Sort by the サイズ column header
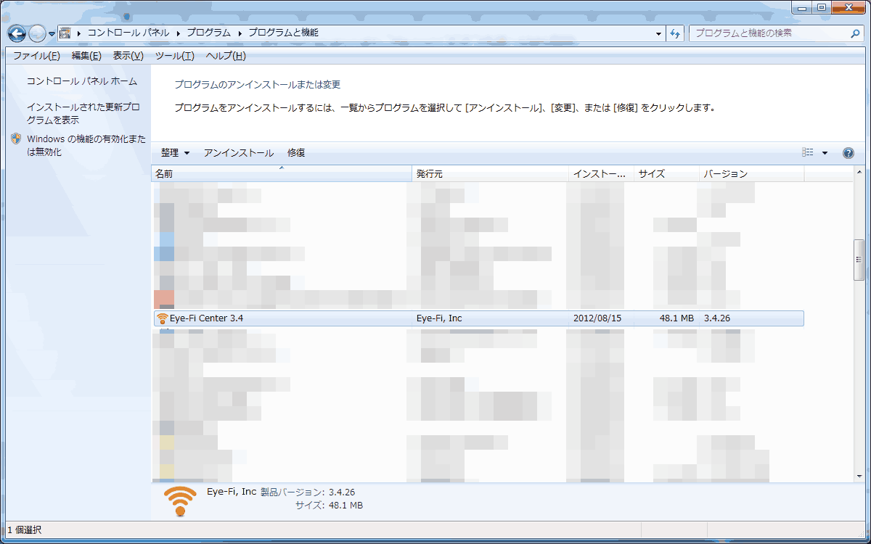 pyautogui.click(x=666, y=174)
